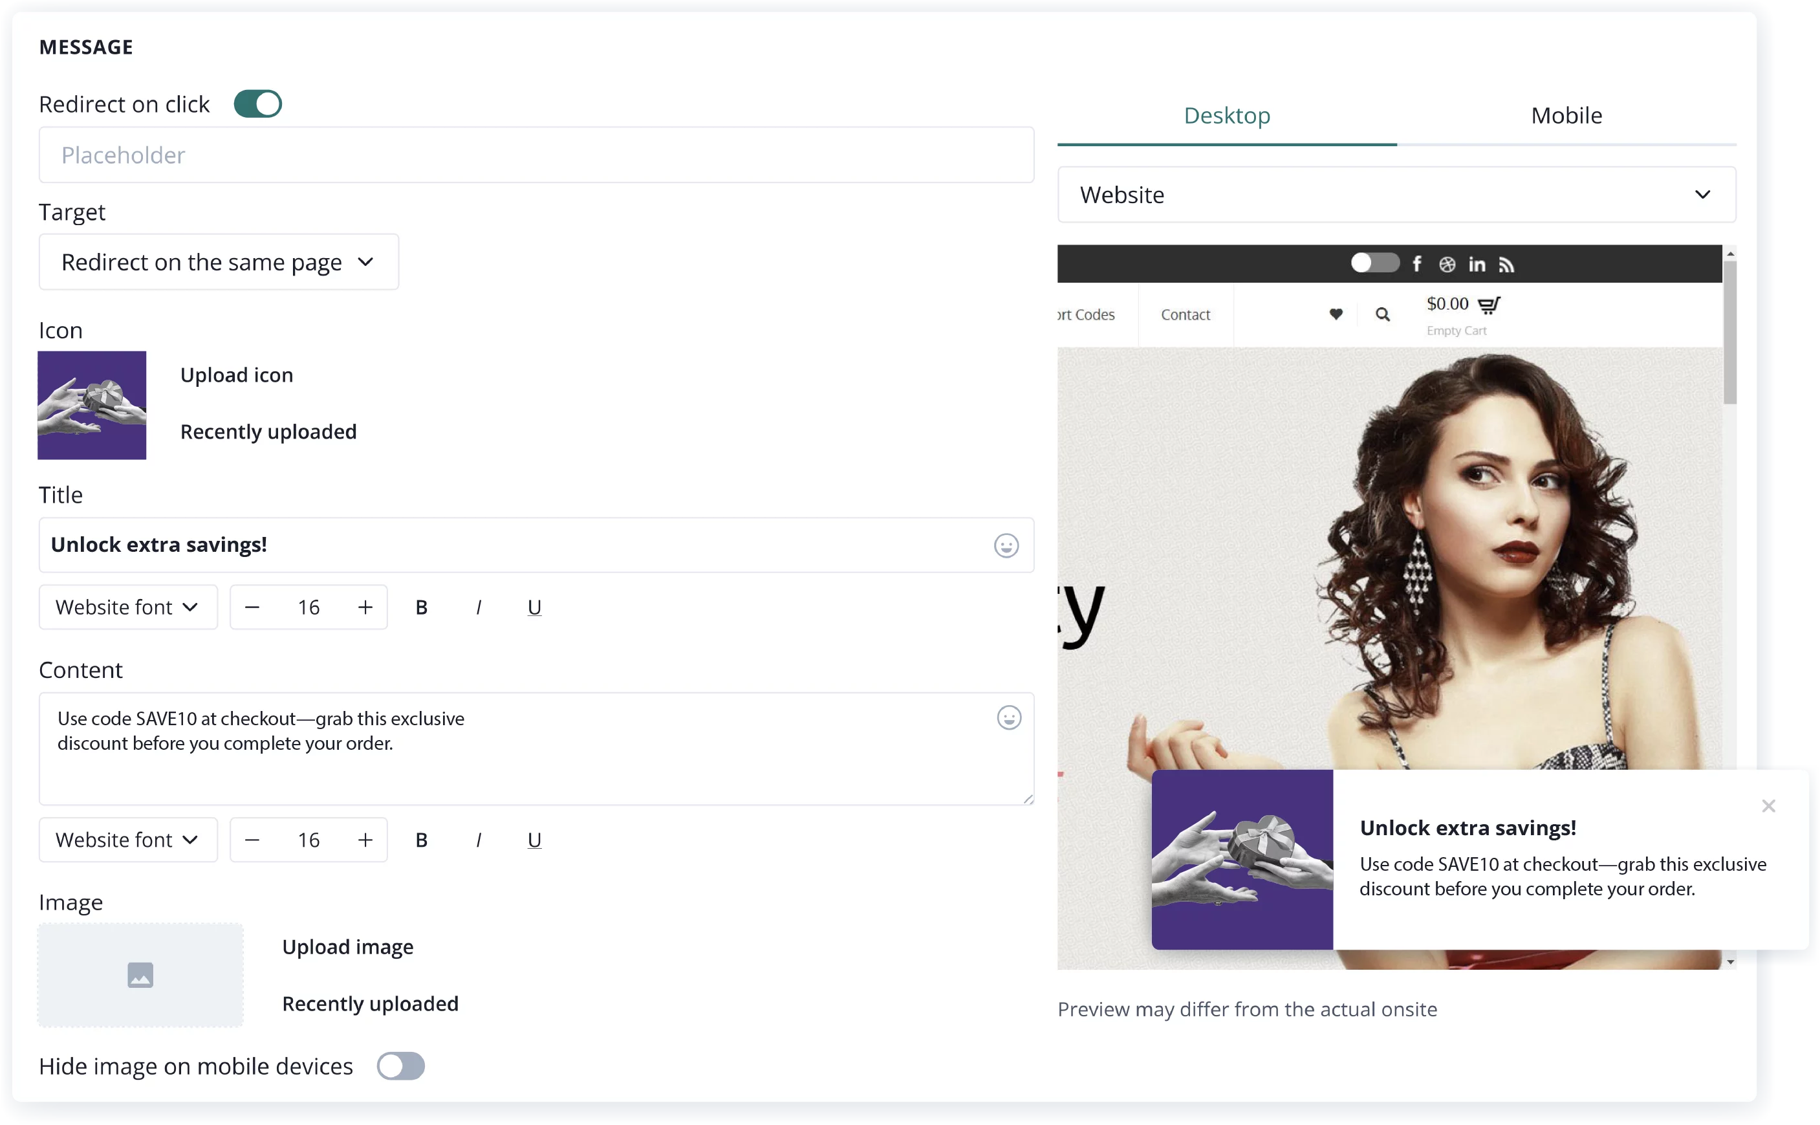Open Recently uploaded for the icon

tap(268, 431)
